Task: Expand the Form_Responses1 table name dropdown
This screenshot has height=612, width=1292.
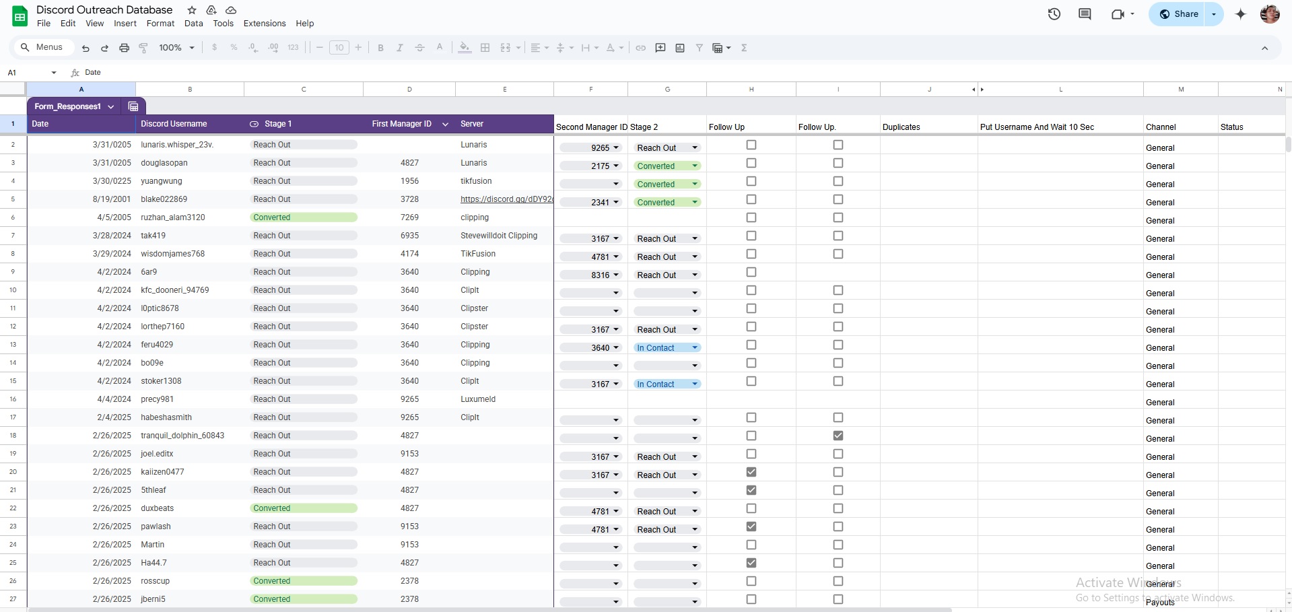Action: 111,106
